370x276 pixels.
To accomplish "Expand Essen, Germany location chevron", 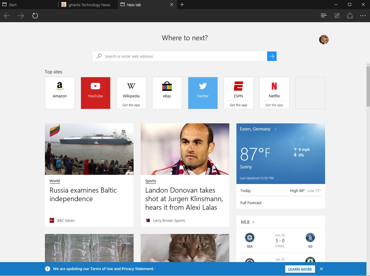I will (276, 129).
